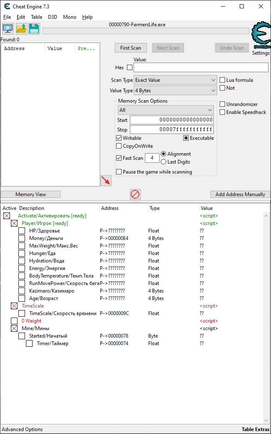This screenshot has width=271, height=434.
Task: Select the Kazimaro/Казимаро row description
Action: coord(51,291)
